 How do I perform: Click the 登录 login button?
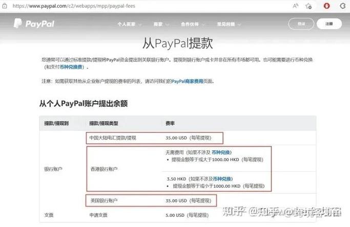click(301, 24)
